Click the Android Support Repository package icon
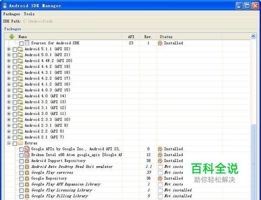Image resolution: width=261 pixels, height=200 pixels. tap(27, 161)
